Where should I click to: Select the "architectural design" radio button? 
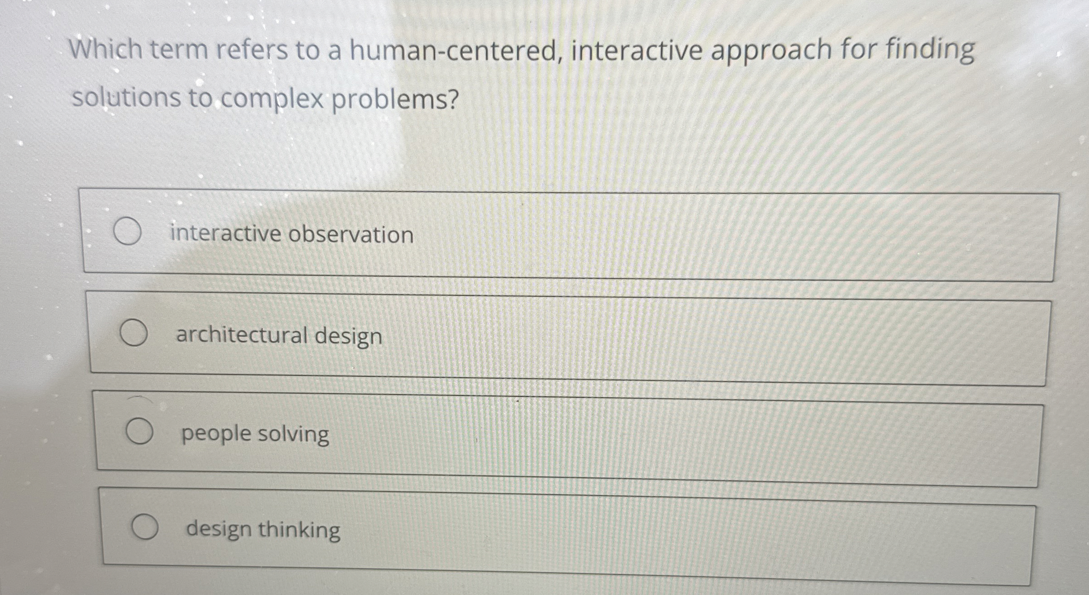(135, 333)
